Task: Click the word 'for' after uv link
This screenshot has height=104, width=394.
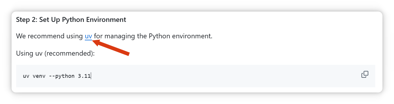Action: click(x=98, y=36)
